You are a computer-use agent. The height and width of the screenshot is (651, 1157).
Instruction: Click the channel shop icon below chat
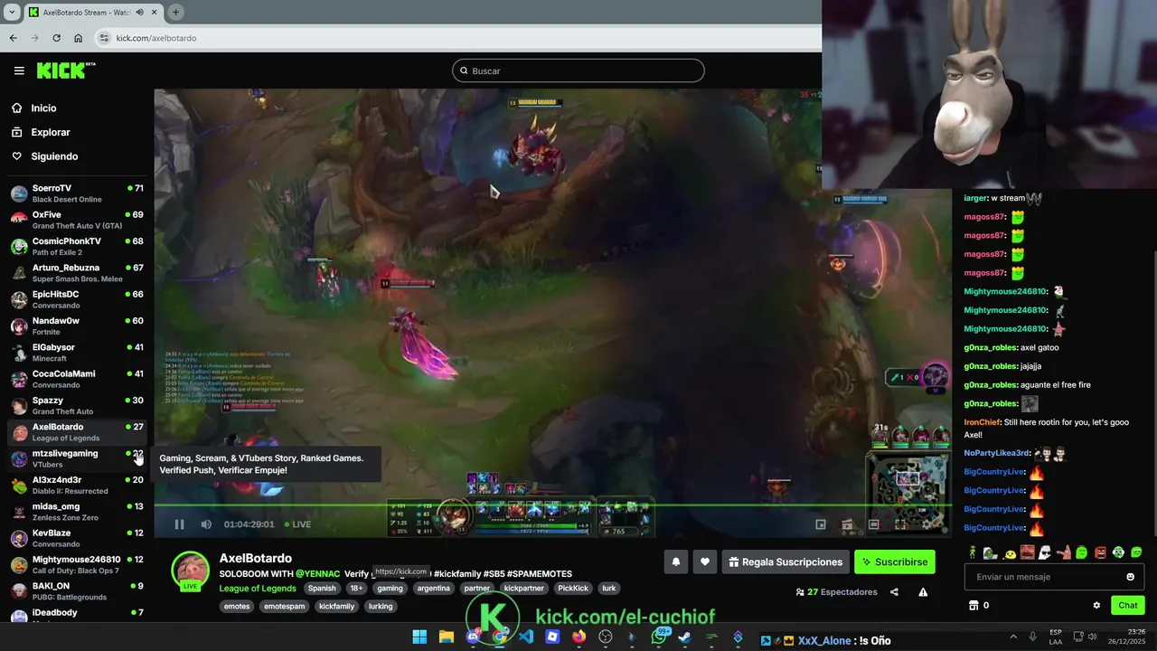(x=974, y=606)
